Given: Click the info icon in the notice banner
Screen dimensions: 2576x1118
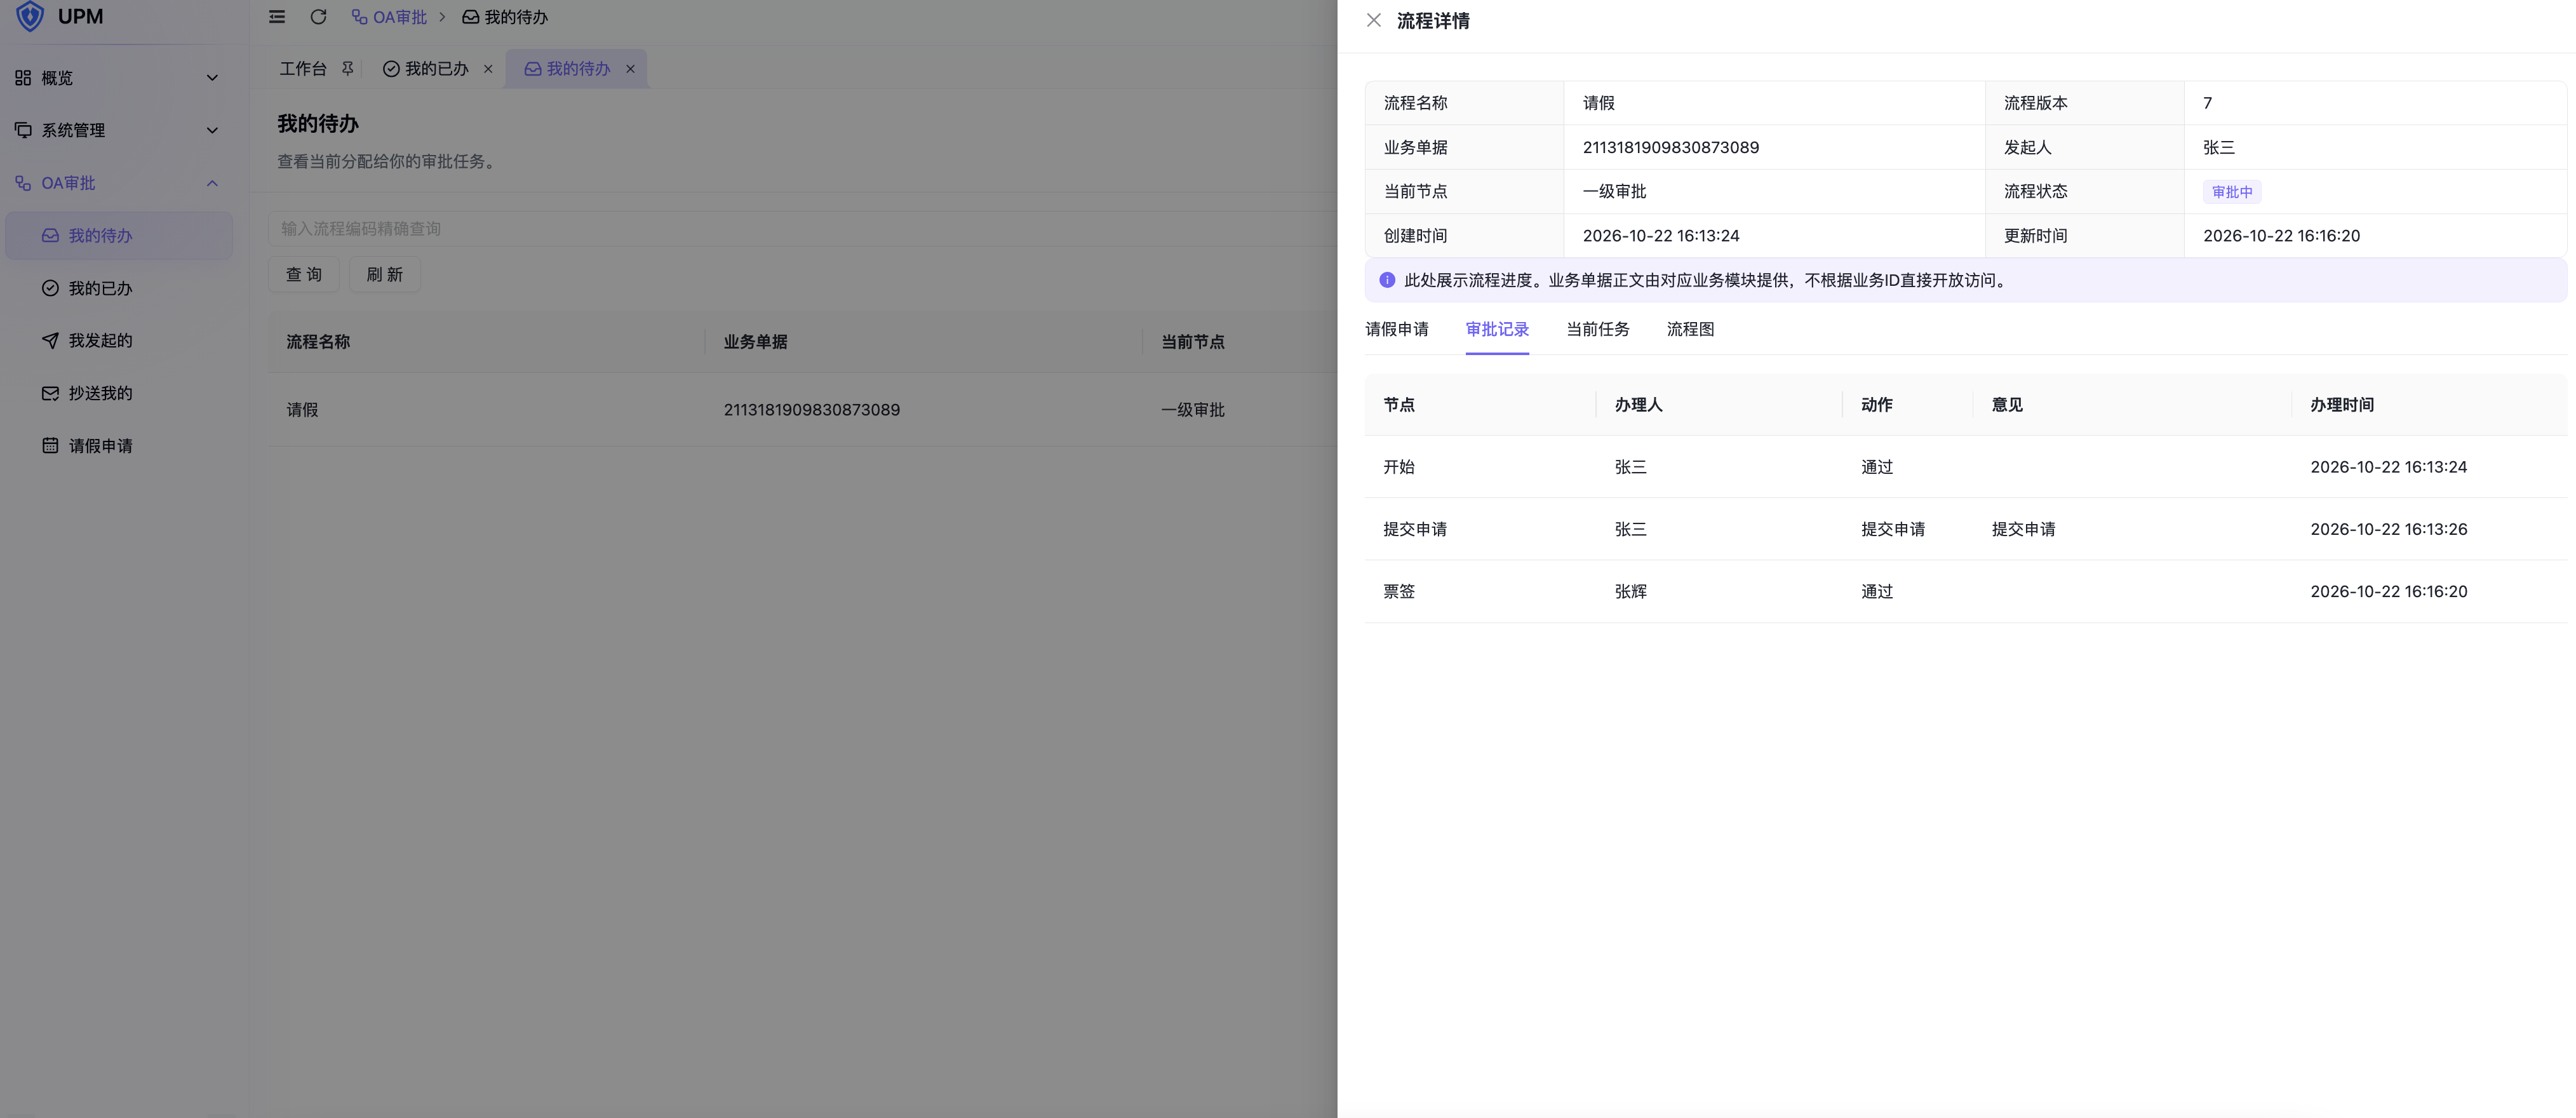Looking at the screenshot, I should (x=1387, y=280).
